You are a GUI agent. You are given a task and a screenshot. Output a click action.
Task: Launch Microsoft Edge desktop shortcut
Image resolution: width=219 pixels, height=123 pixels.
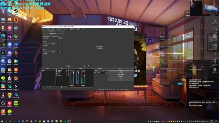[x=3, y=38]
